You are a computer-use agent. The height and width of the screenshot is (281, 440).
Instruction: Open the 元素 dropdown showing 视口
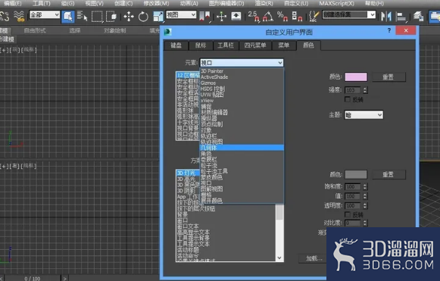click(x=242, y=63)
